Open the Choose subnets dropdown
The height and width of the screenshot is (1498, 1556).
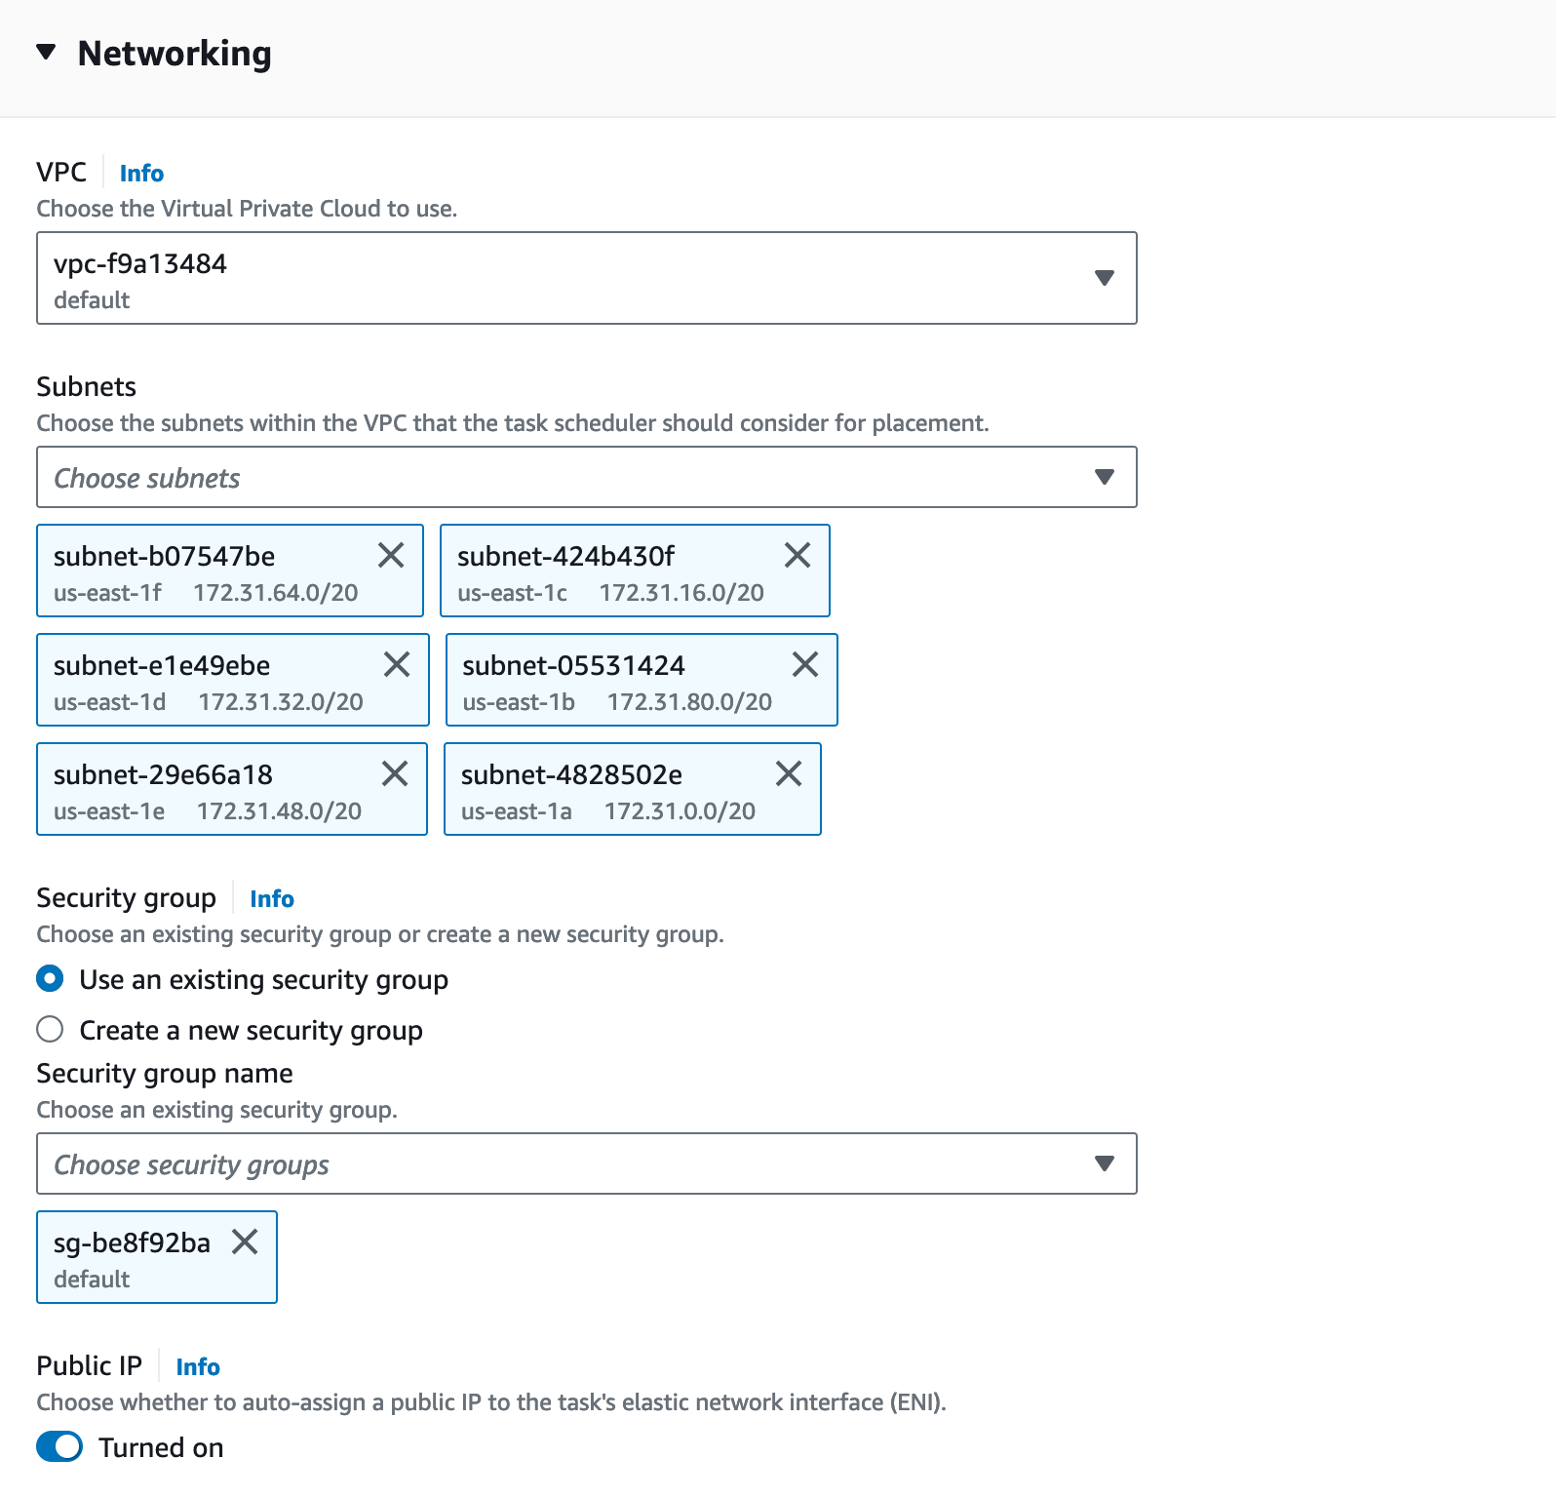coord(586,478)
